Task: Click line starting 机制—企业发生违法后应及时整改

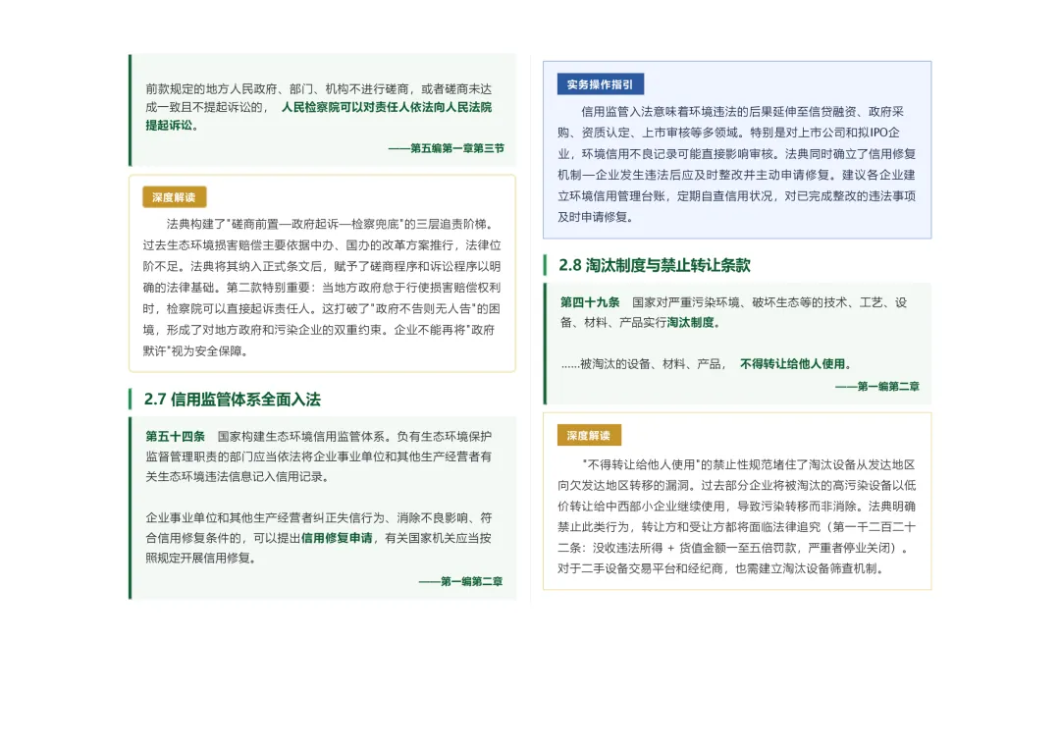Action: (x=736, y=175)
